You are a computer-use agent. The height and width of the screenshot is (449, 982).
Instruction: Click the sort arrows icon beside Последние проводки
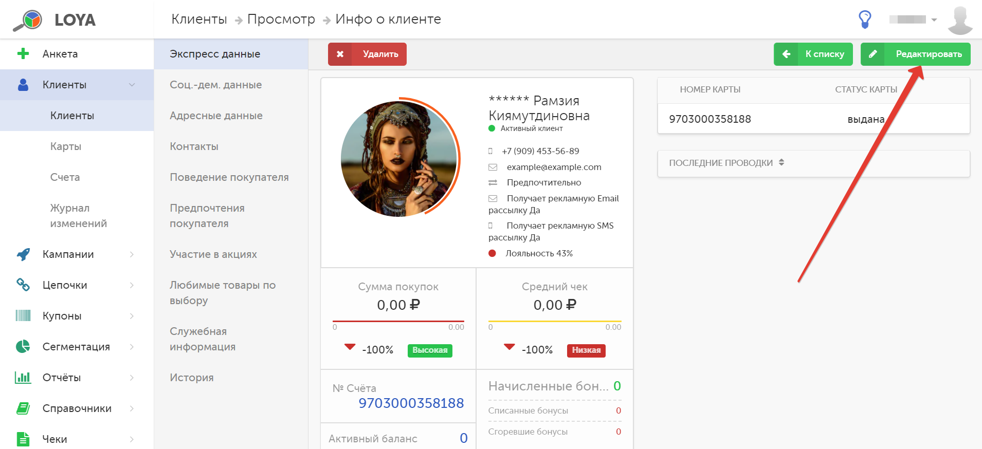click(x=781, y=162)
